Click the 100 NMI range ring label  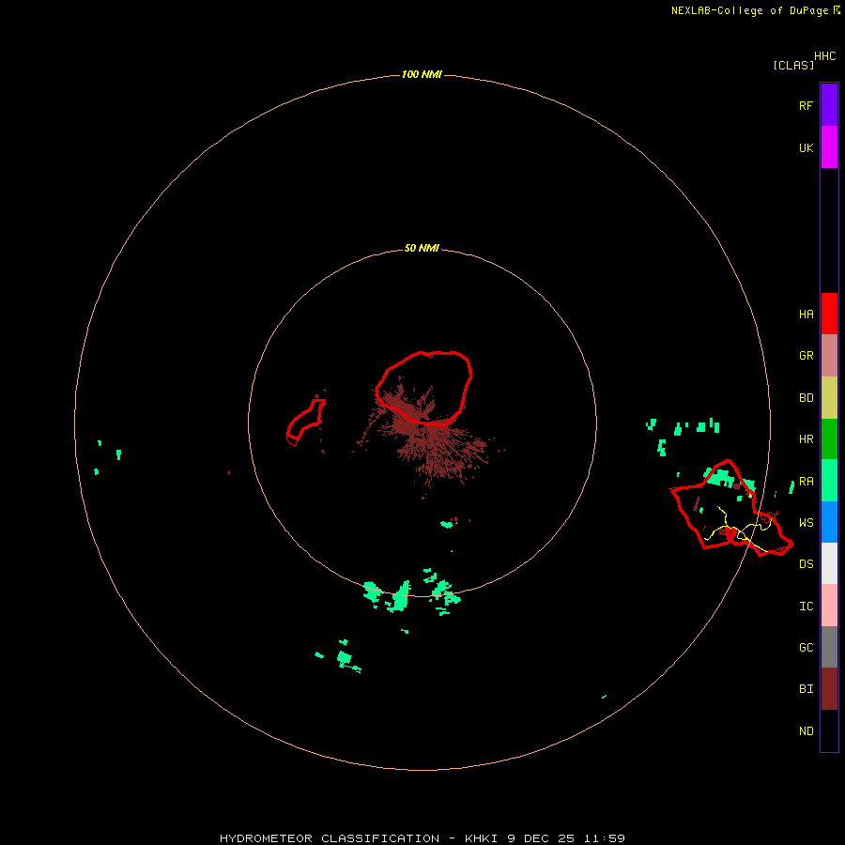422,74
